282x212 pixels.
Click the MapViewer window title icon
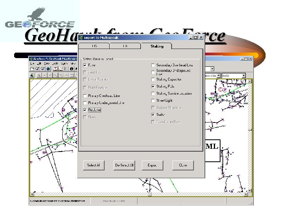[31, 59]
